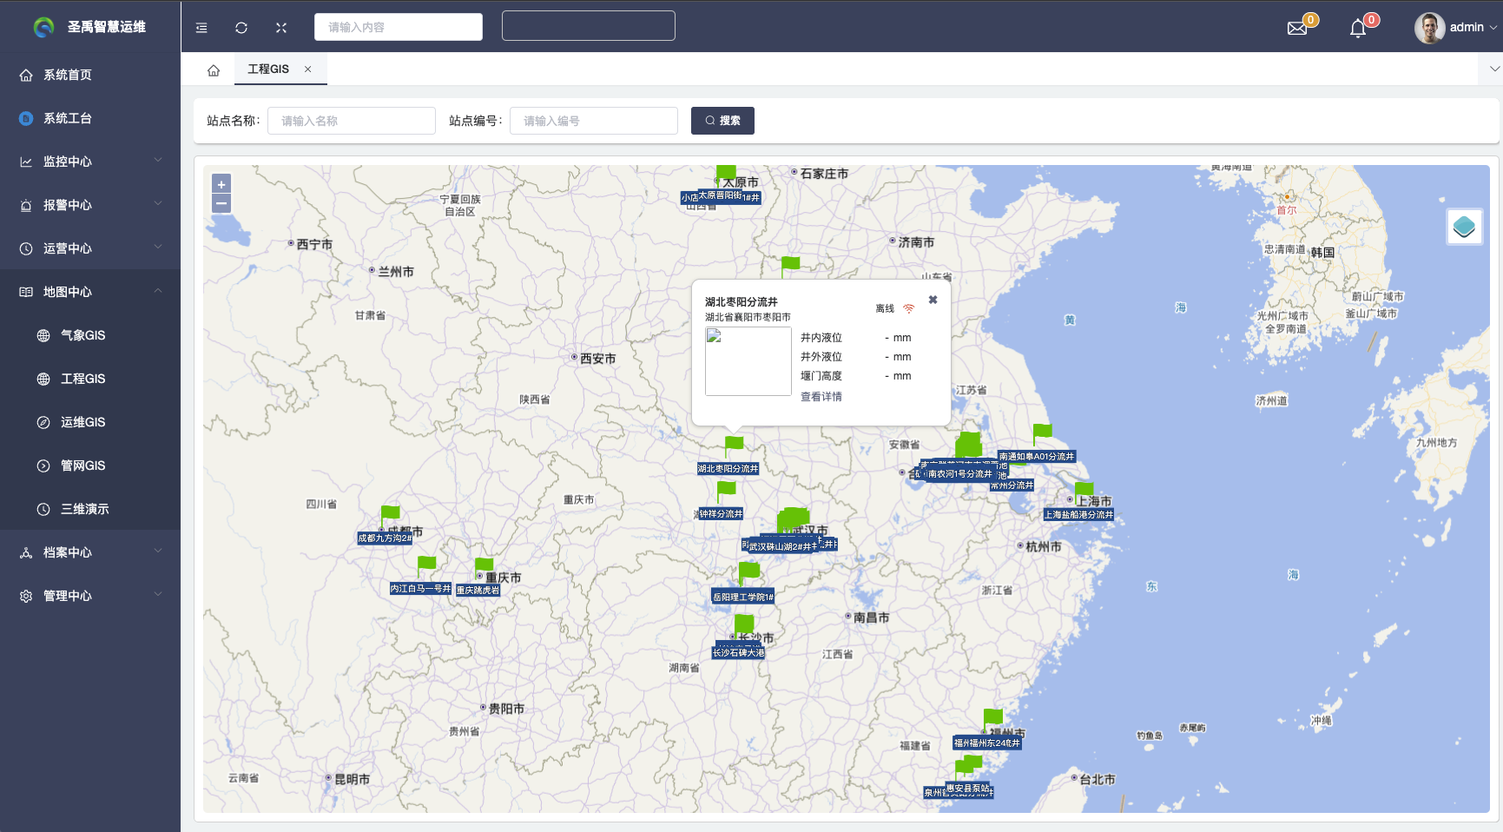This screenshot has height=832, width=1503.
Task: Open the mail messages envelope icon
Action: point(1297,28)
